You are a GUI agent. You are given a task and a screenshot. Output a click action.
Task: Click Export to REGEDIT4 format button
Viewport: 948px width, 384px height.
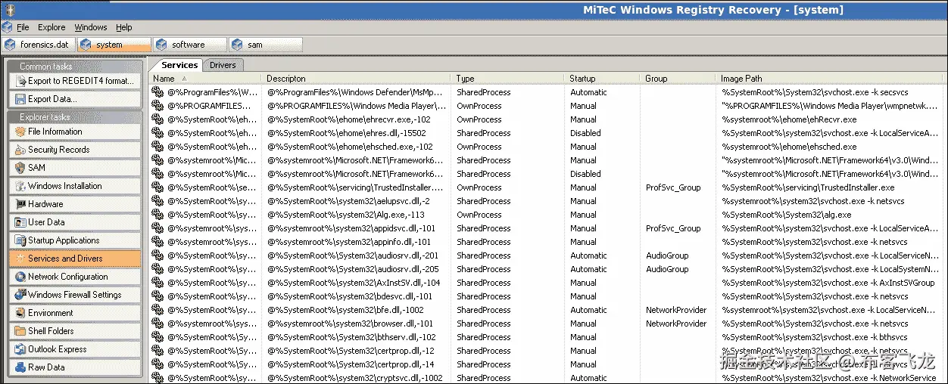click(x=74, y=81)
